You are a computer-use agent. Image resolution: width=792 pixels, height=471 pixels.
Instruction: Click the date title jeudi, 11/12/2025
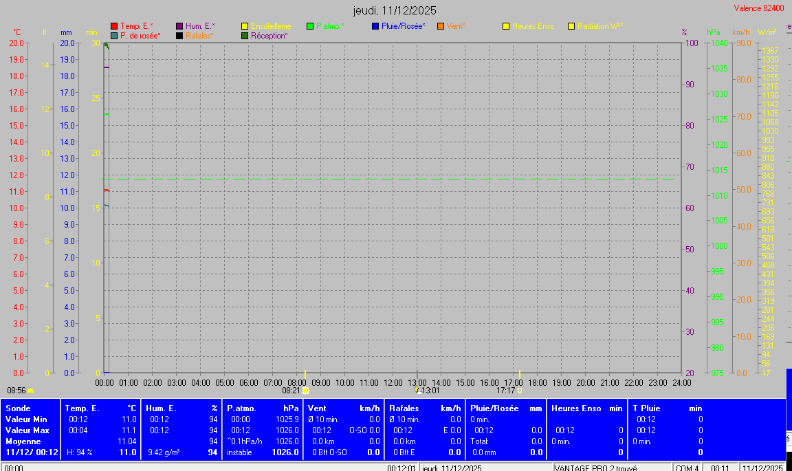pos(395,10)
